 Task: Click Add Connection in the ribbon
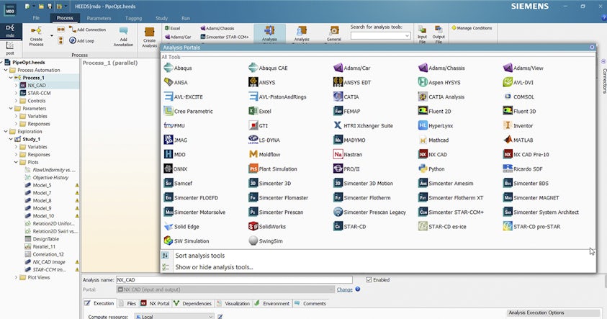(88, 30)
